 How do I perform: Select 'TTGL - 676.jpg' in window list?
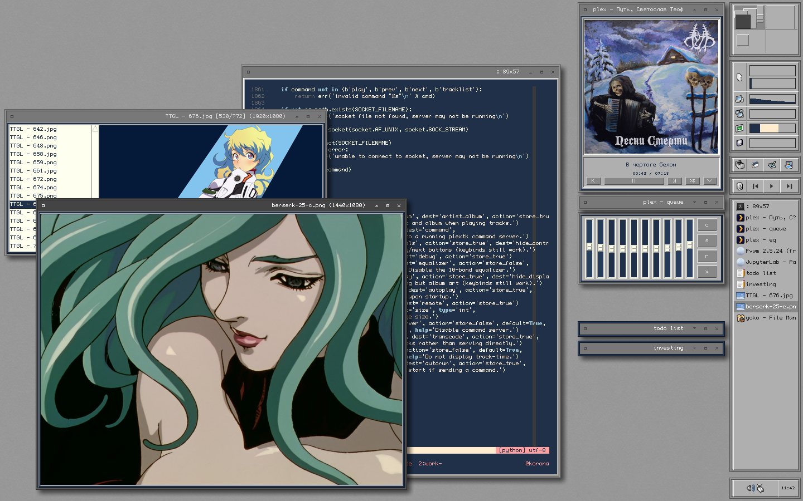point(766,295)
